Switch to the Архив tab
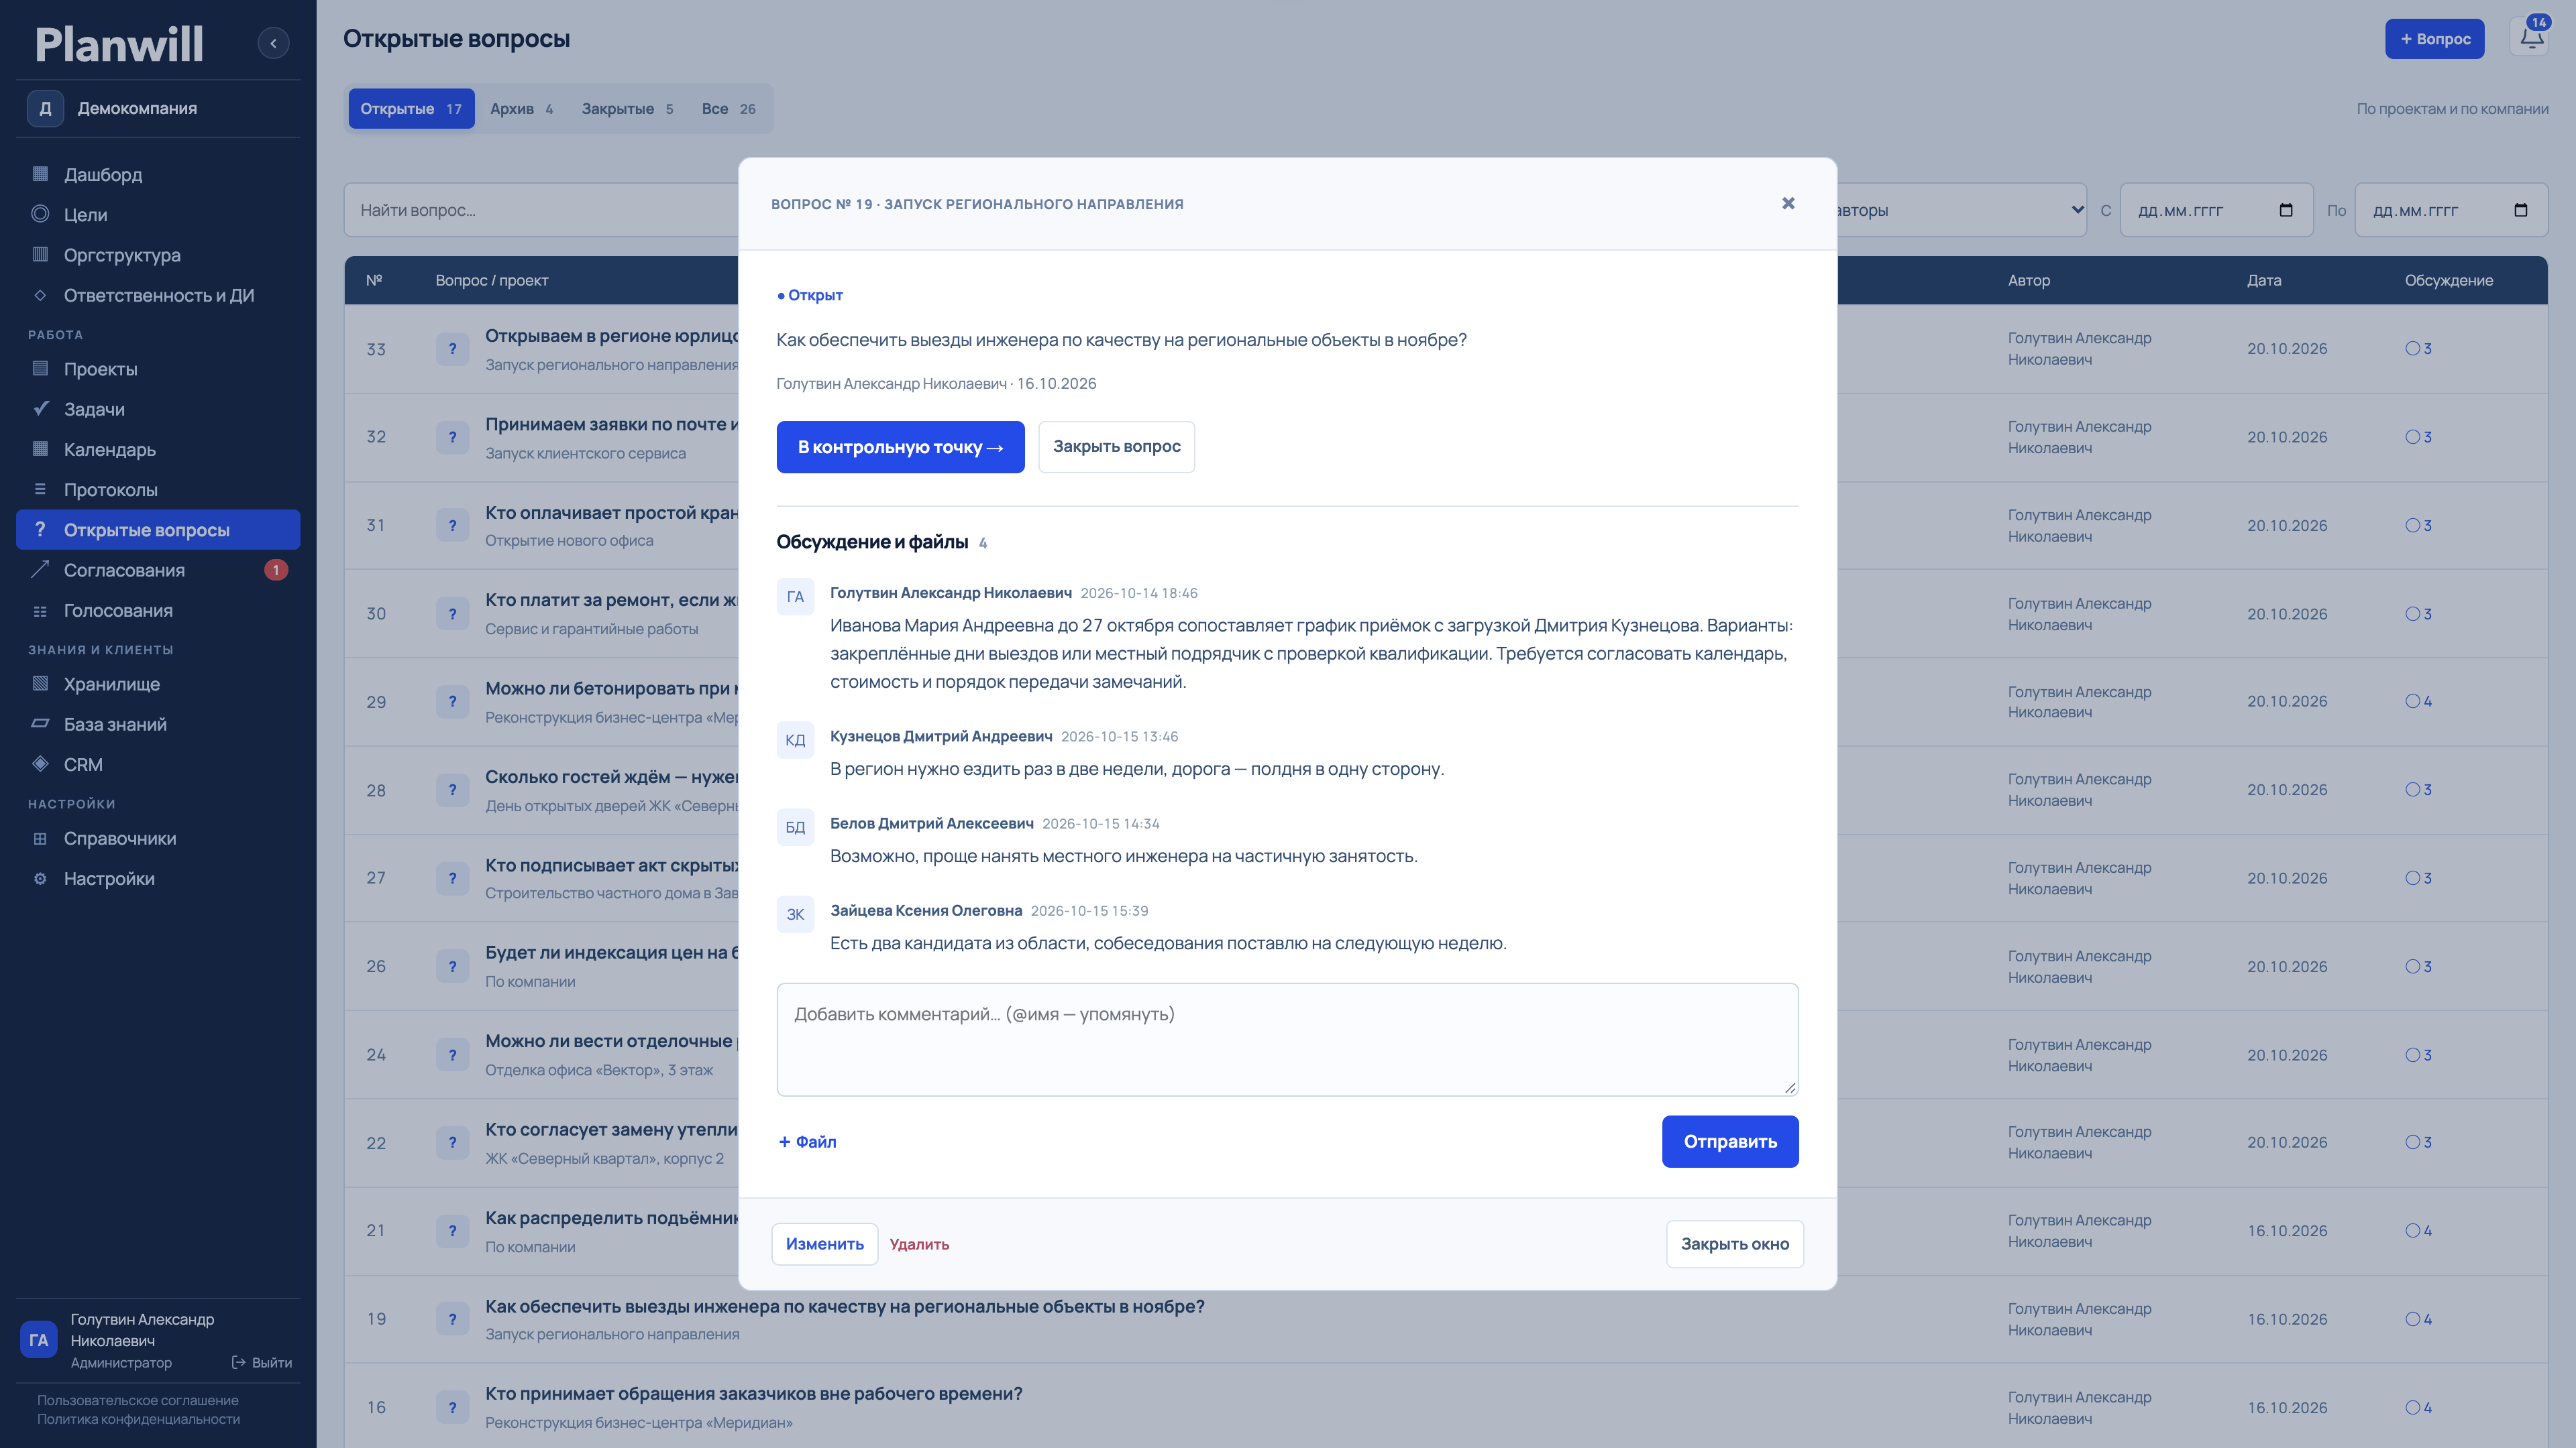2576x1448 pixels. 522,109
